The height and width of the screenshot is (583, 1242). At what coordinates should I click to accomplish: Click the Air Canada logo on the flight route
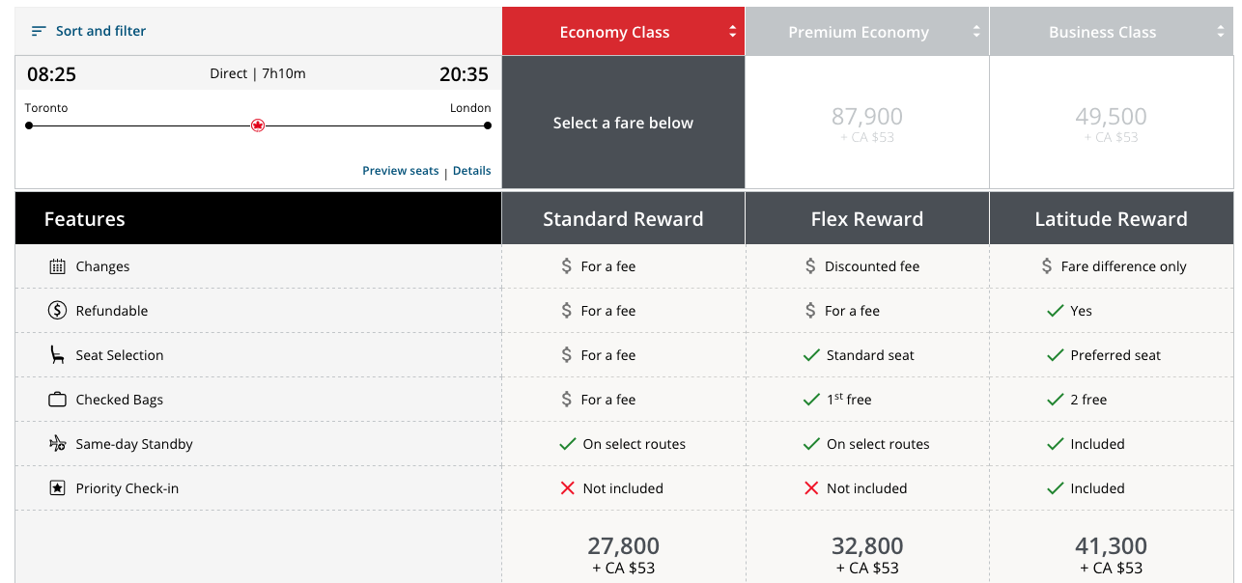click(x=257, y=125)
